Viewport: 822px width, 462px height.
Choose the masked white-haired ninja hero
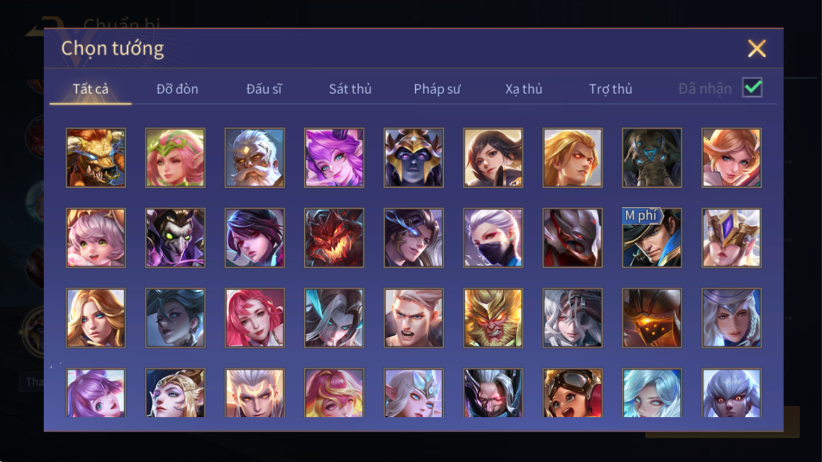coord(493,238)
